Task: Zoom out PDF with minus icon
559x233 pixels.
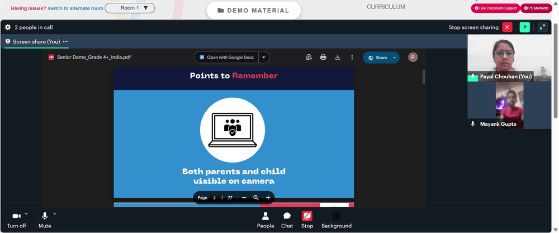Action: (244, 198)
